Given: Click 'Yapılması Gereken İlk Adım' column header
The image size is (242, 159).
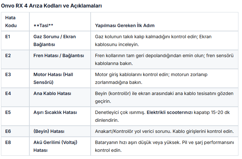Looking at the screenshot, I should [125, 25].
